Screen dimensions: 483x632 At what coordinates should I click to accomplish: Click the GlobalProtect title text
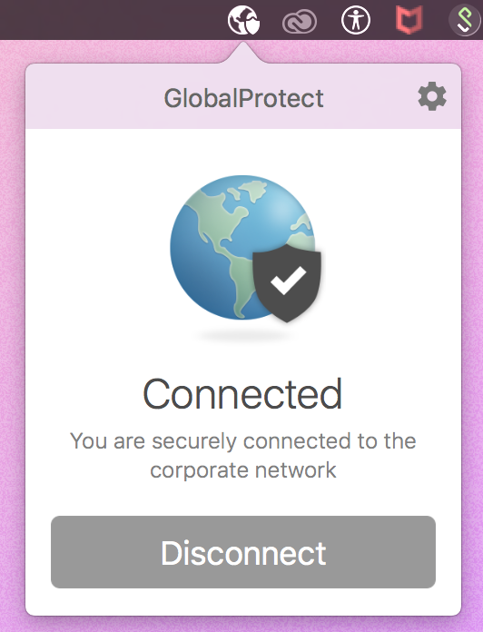[x=243, y=98]
